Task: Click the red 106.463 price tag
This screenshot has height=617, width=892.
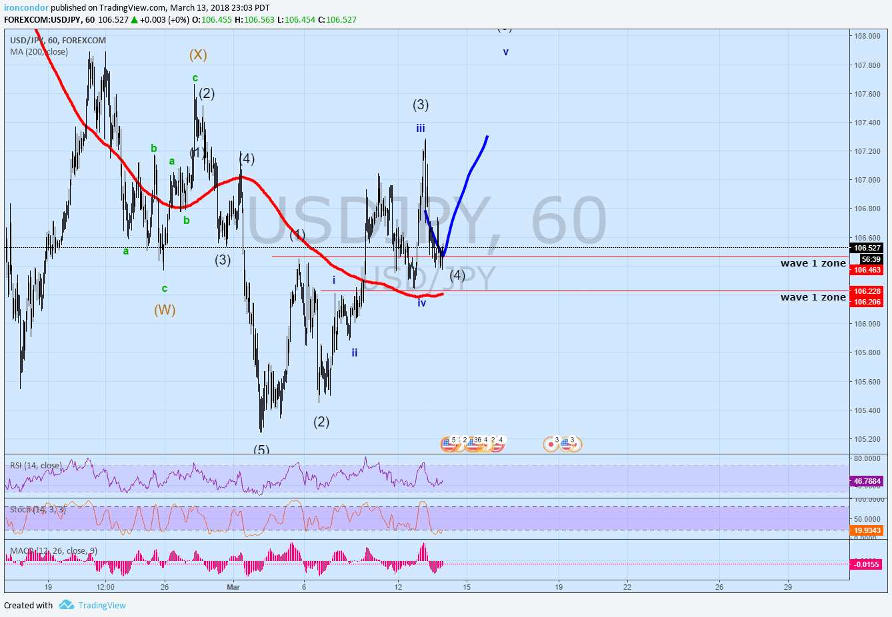Action: click(867, 270)
